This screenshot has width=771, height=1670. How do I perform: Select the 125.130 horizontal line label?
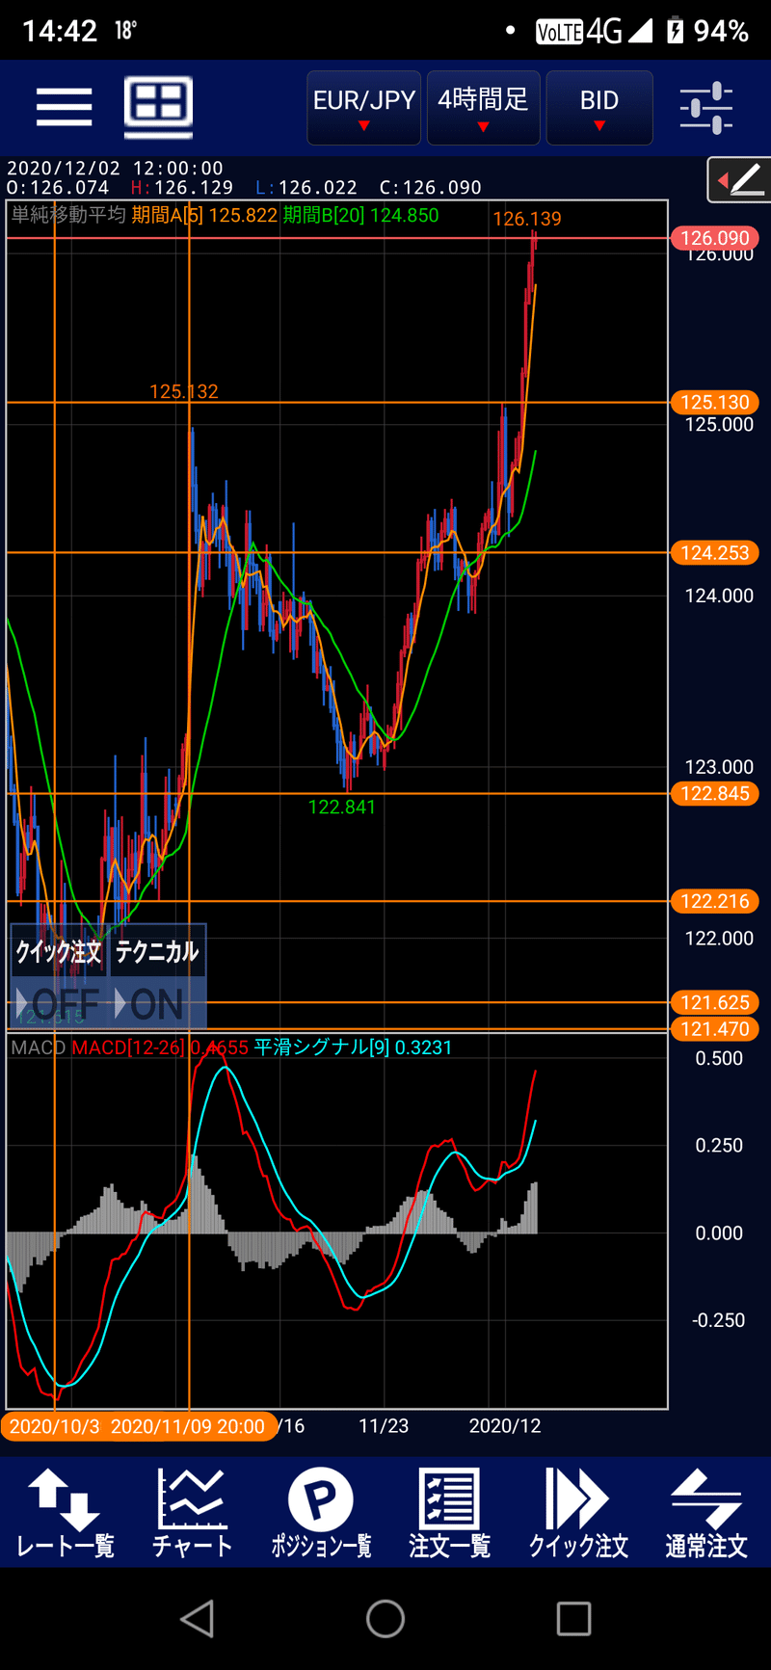715,402
